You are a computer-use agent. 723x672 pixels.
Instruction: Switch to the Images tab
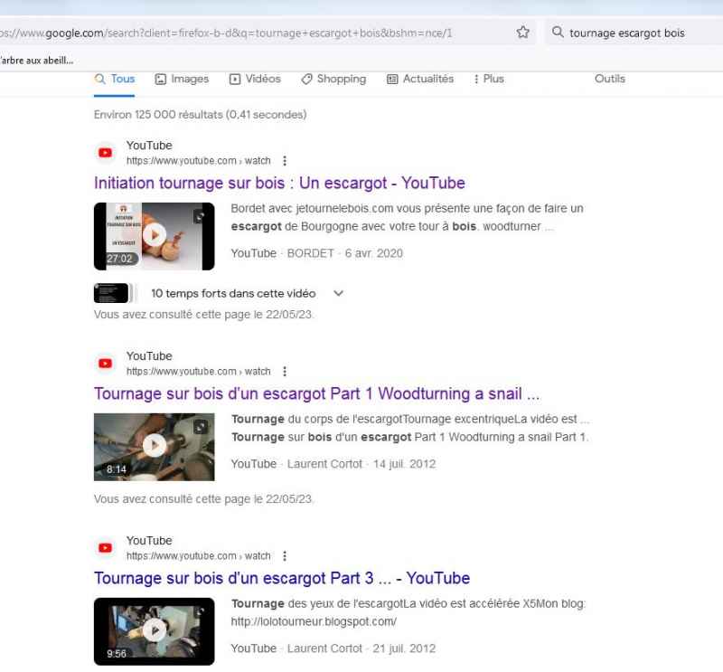pos(182,79)
